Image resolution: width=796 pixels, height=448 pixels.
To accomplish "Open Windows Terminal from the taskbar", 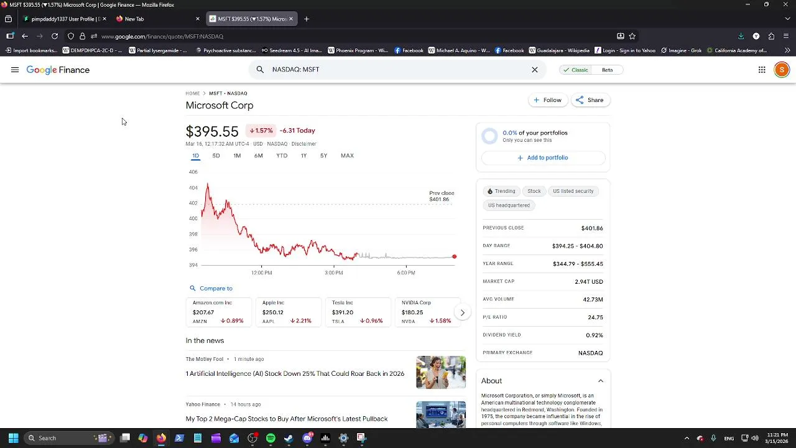I will coord(179,438).
